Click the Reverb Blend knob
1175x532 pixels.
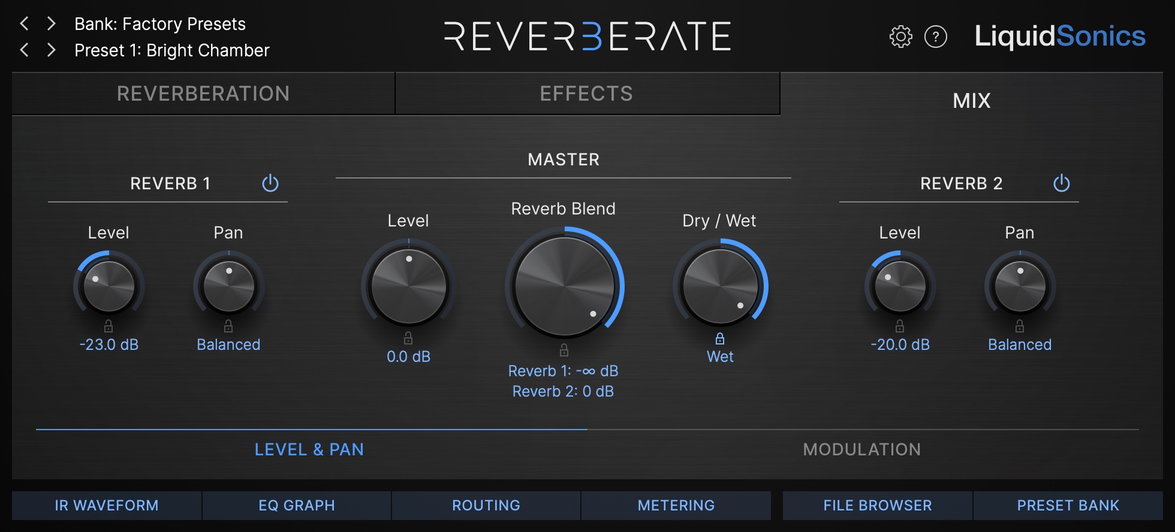click(565, 286)
